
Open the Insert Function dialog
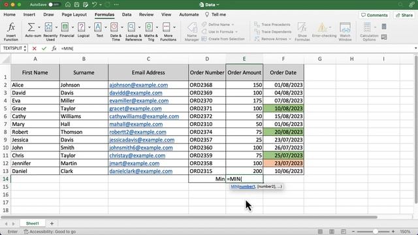[x=11, y=31]
